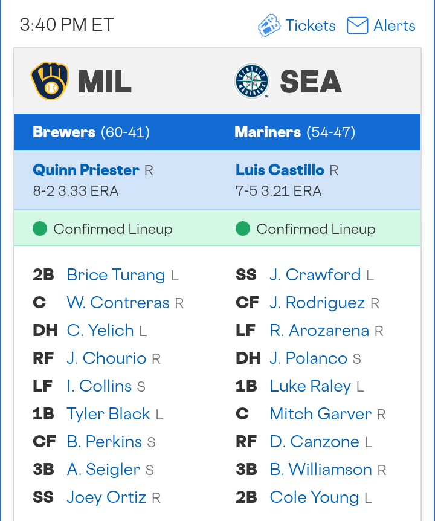Open Luis Castillo's player page
435x521 pixels.
tap(280, 170)
